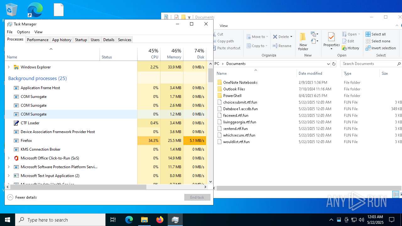Select the whichsecure.rtf.fun file
402x226 pixels.
click(239, 135)
